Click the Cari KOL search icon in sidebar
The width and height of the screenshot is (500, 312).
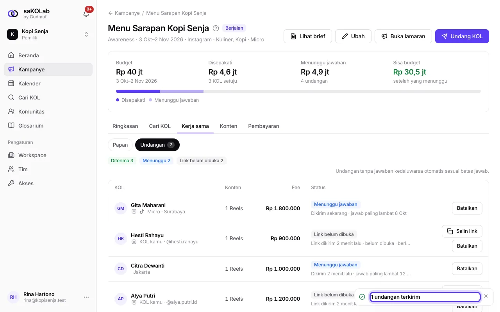point(11,97)
